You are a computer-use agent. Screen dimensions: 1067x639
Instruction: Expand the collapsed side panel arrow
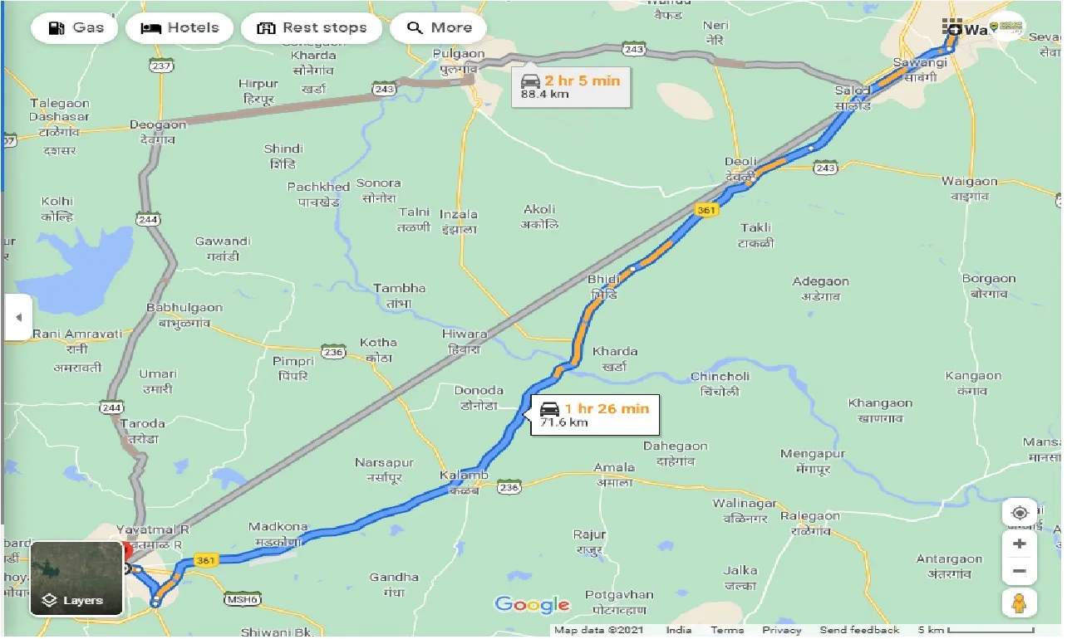(x=18, y=316)
